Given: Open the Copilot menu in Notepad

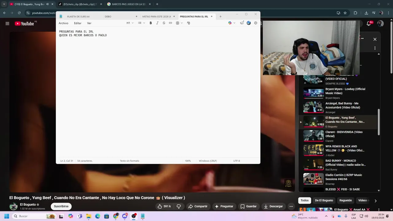Looking at the screenshot, I should click(232, 23).
